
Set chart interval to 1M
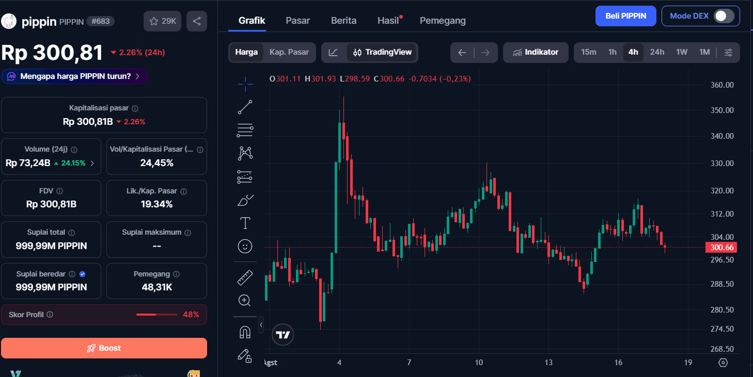click(x=704, y=52)
